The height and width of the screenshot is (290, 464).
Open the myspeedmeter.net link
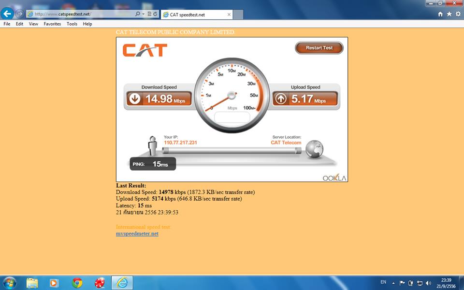[x=137, y=234]
